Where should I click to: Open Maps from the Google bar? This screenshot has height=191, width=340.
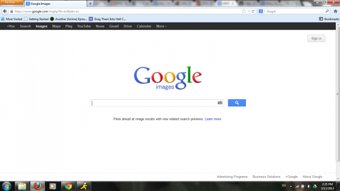click(x=56, y=26)
